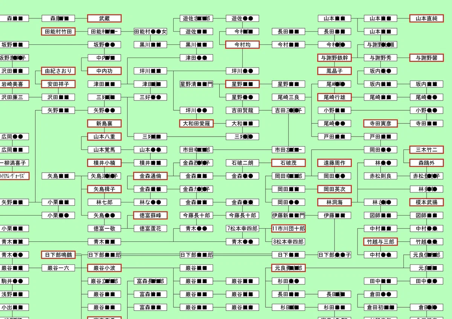Screen dimensions: 452x319
Task: Select the 尾崎行雄 box
Action: 334,97
